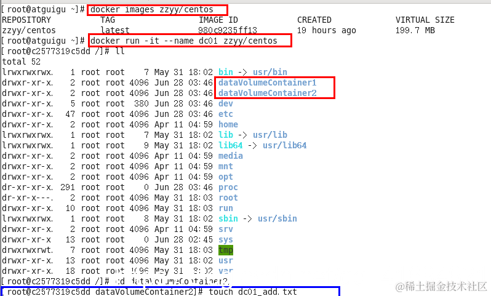
Task: Click the 'dev' directory name
Action: pos(225,103)
